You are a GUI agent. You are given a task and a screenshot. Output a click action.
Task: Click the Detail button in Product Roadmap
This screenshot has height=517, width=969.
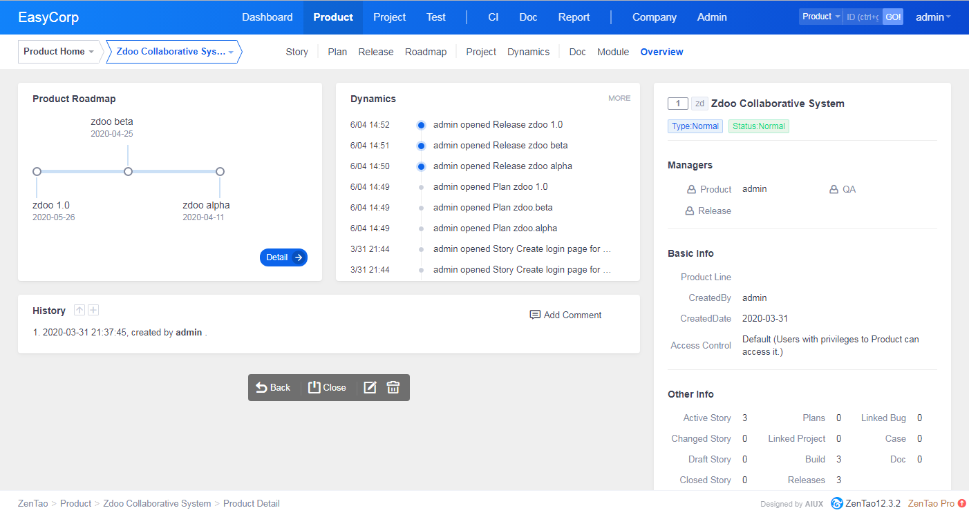click(283, 257)
